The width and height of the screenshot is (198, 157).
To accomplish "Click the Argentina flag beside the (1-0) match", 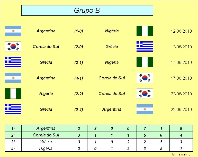I will click(13, 31).
